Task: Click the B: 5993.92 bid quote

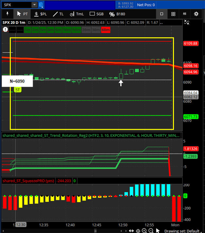Action: pos(126,3)
